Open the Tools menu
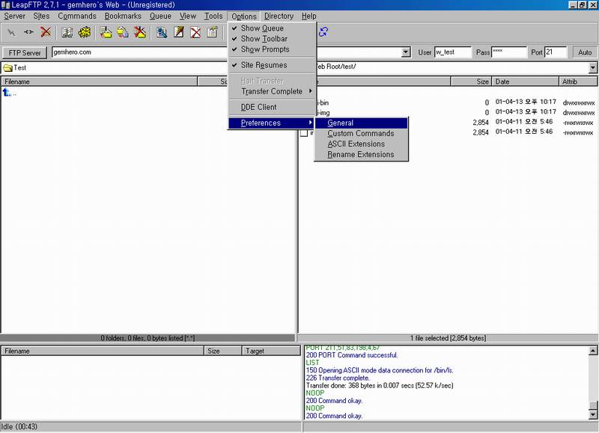 (213, 16)
